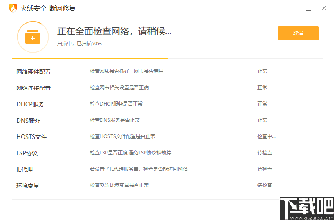
Task: Select the DNS服务 row label
Action: click(28, 121)
